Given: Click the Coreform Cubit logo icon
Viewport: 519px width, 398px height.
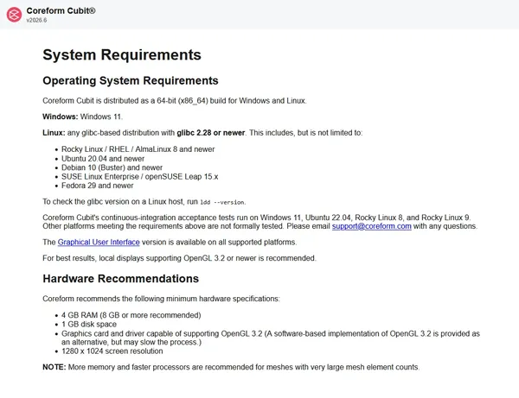Looking at the screenshot, I should [14, 15].
